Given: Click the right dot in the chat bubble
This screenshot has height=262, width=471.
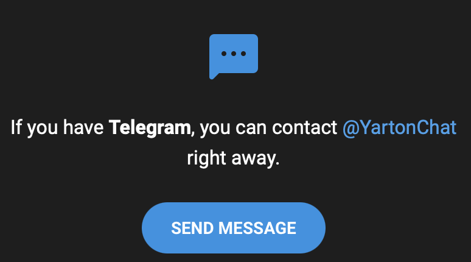Looking at the screenshot, I should coord(243,54).
